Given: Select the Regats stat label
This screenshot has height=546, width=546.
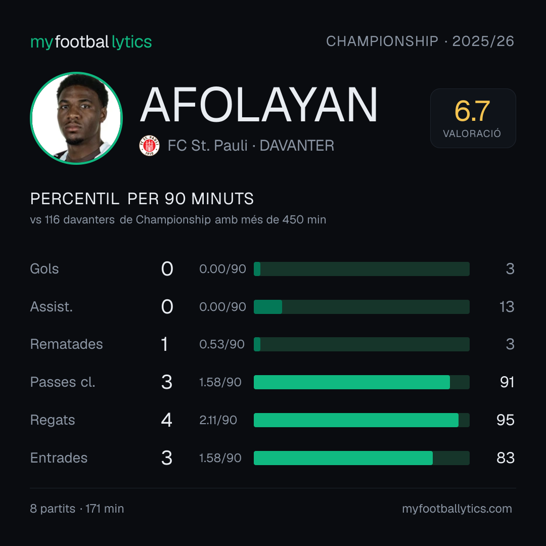Looking at the screenshot, I should coord(53,420).
